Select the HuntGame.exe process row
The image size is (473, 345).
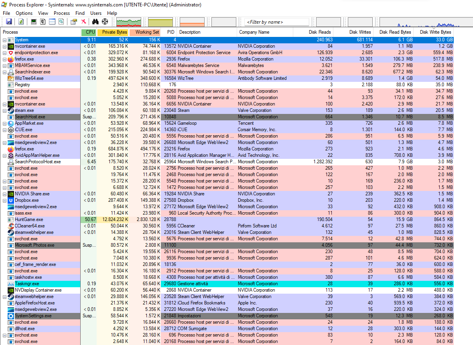coord(227,219)
